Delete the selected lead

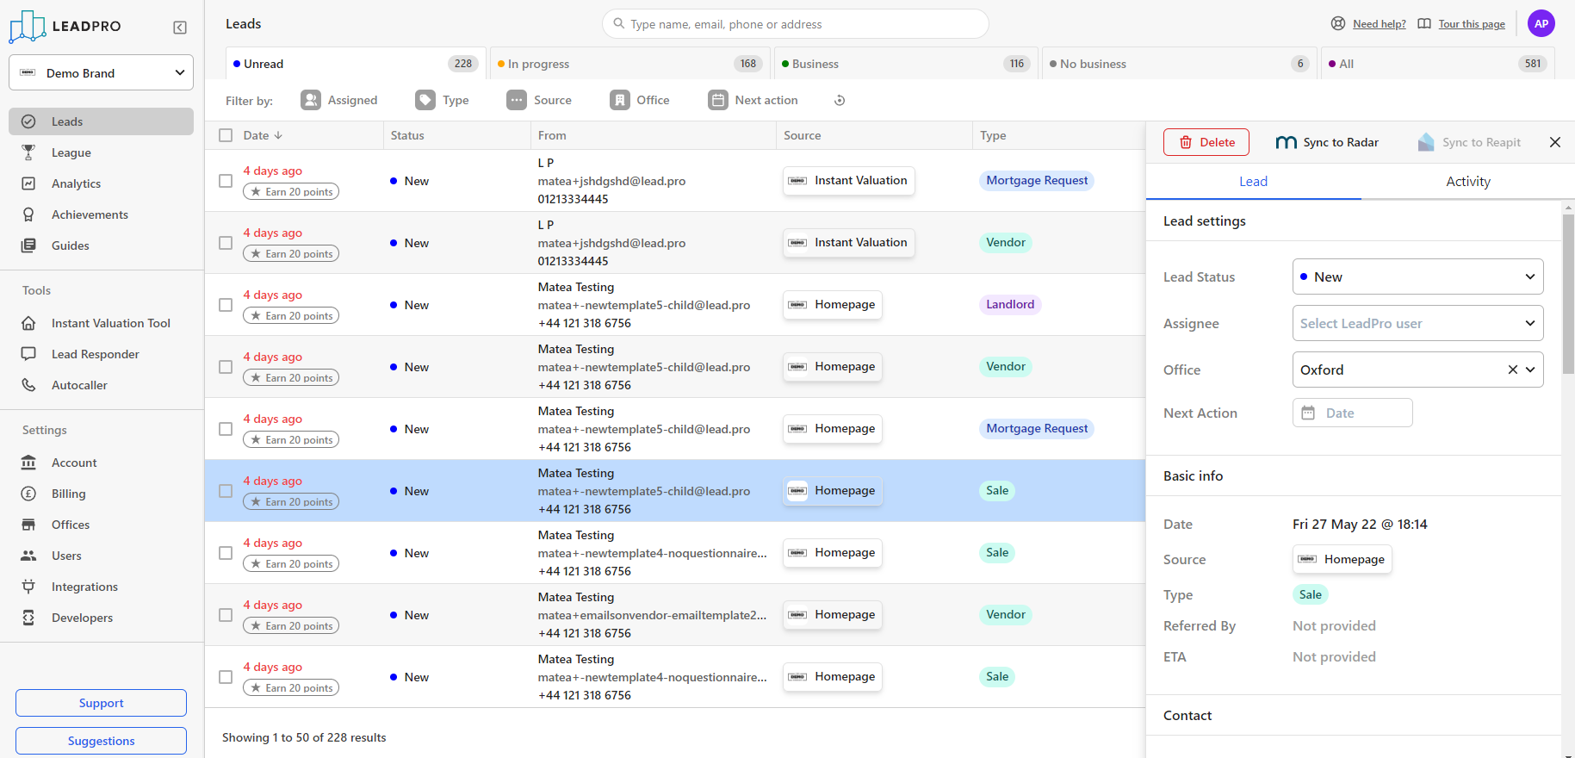(x=1206, y=143)
